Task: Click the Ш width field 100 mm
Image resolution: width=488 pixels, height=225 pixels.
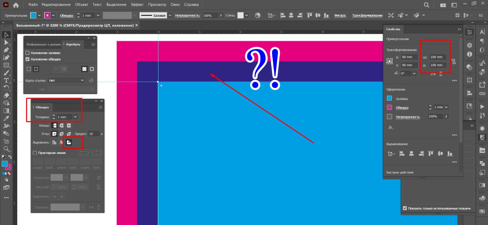Action: pos(438,57)
